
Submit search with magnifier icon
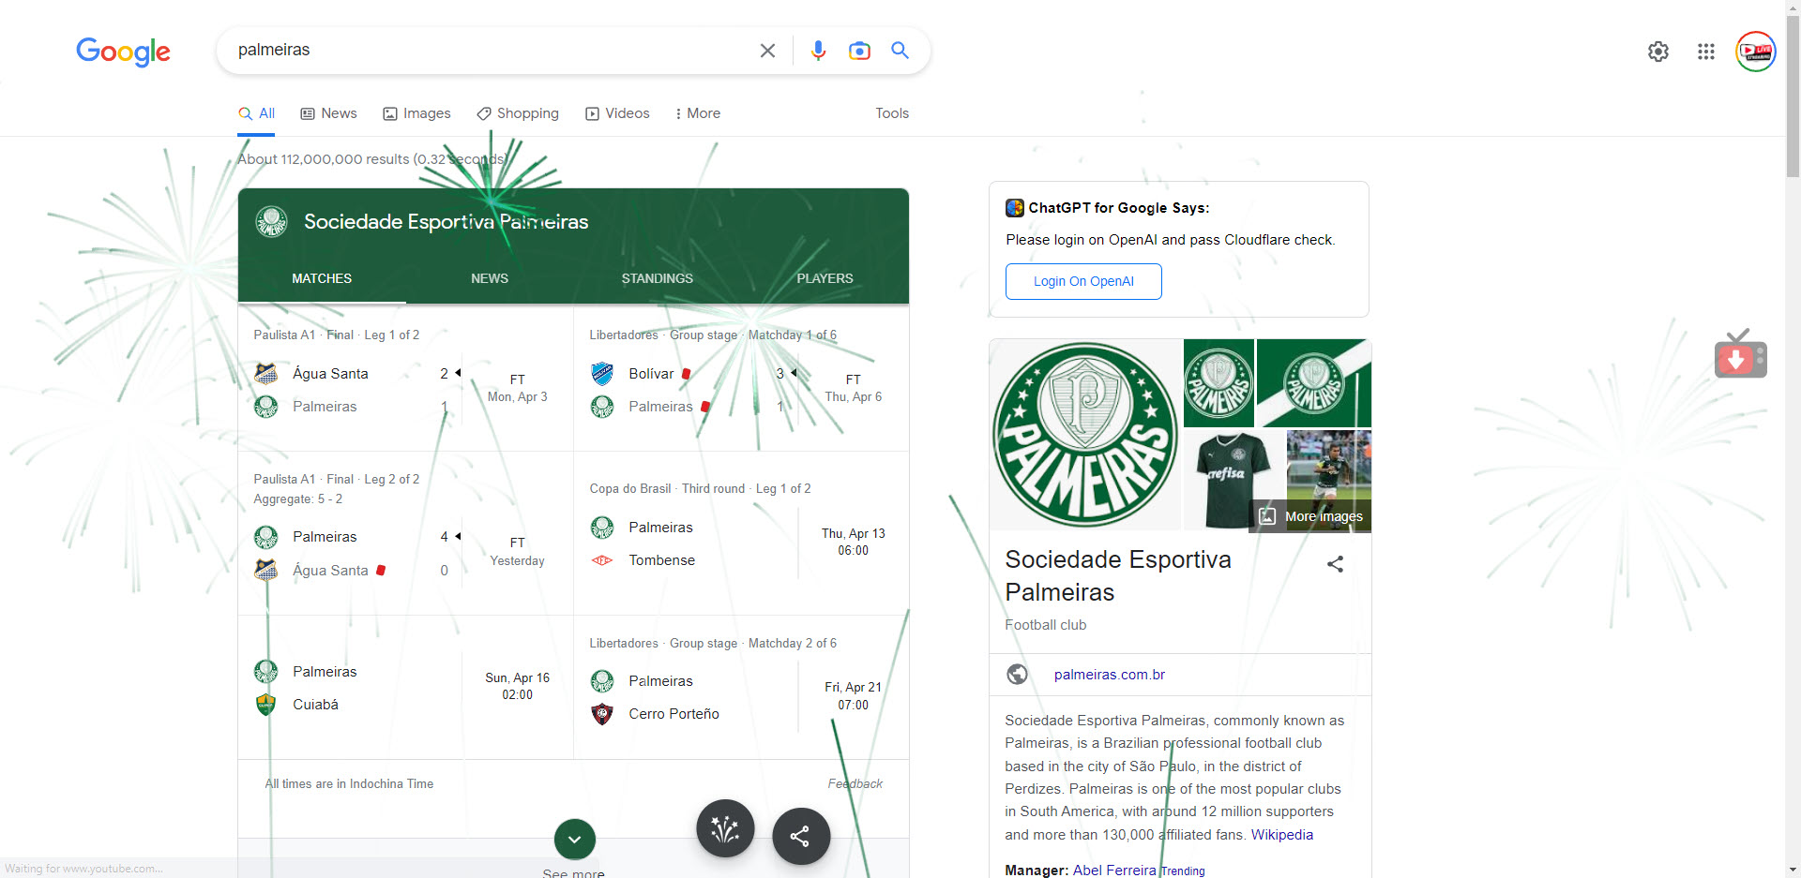click(x=900, y=51)
